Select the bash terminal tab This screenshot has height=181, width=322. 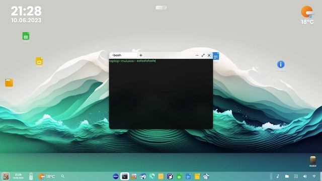tap(123, 55)
